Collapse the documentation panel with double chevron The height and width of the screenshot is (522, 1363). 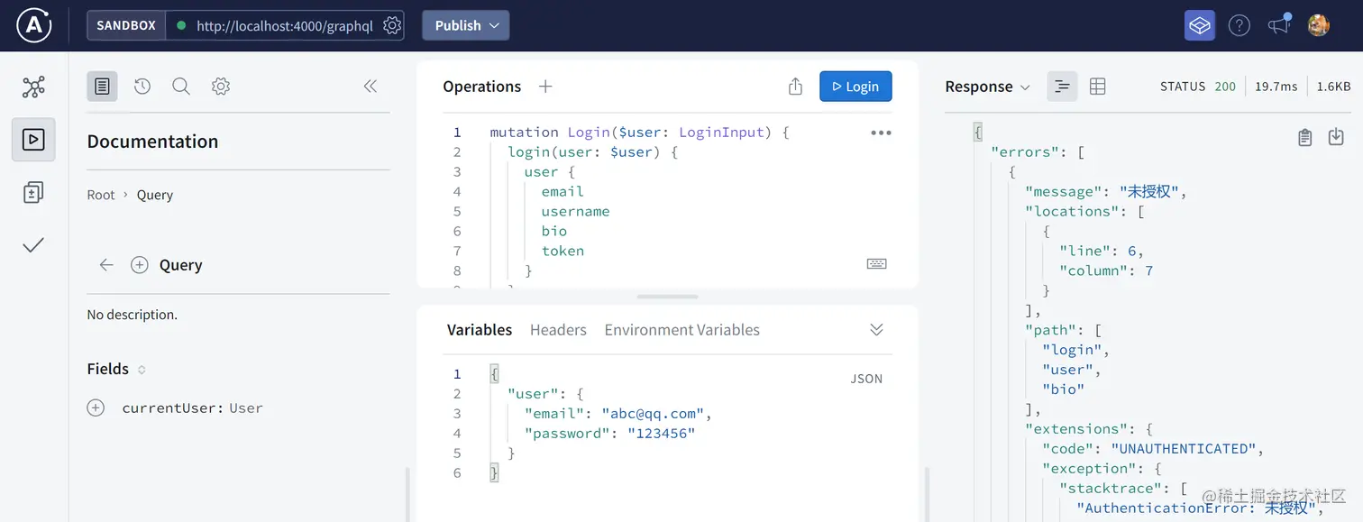[370, 87]
